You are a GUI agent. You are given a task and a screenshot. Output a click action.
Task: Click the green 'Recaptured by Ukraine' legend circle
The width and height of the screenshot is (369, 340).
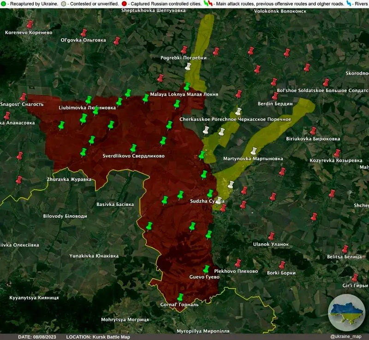point(3,4)
